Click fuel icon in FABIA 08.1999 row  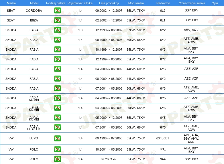(x=57, y=40)
